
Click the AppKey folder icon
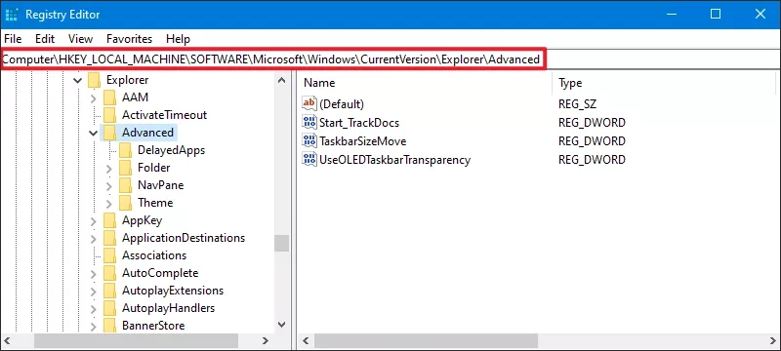tap(109, 220)
